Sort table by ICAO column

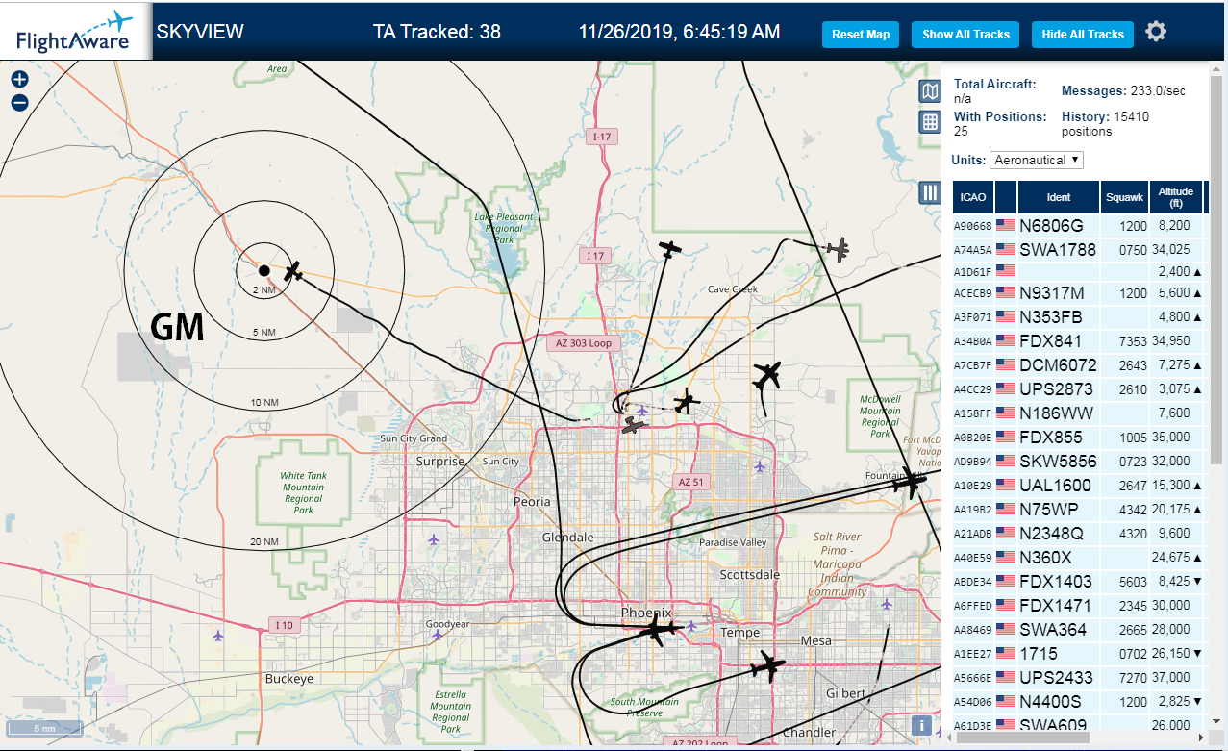pyautogui.click(x=973, y=197)
